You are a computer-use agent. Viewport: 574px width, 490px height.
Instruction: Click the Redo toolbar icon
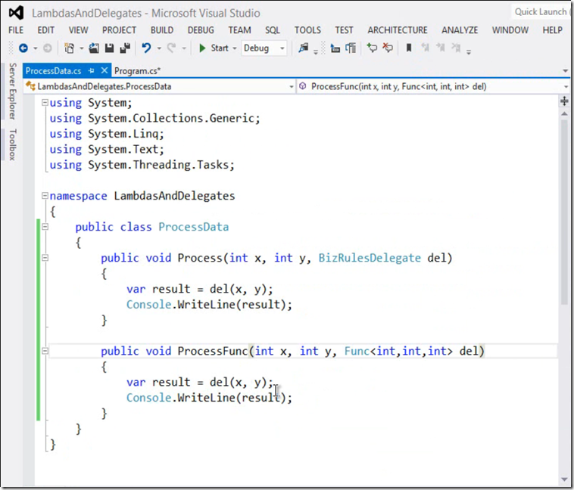point(171,48)
